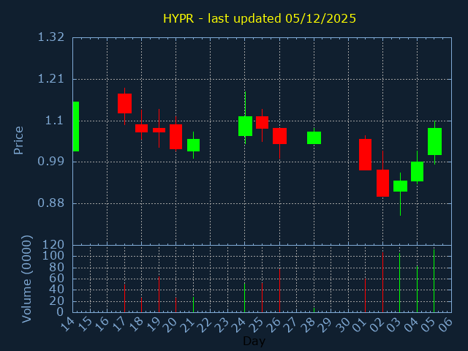Click the red candlestick on day 17

point(124,103)
